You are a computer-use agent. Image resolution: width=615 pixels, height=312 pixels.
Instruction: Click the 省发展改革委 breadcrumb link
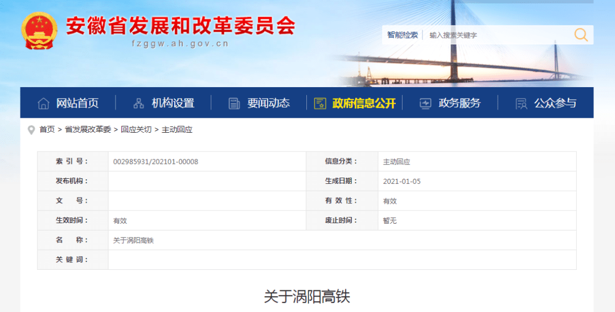point(88,130)
